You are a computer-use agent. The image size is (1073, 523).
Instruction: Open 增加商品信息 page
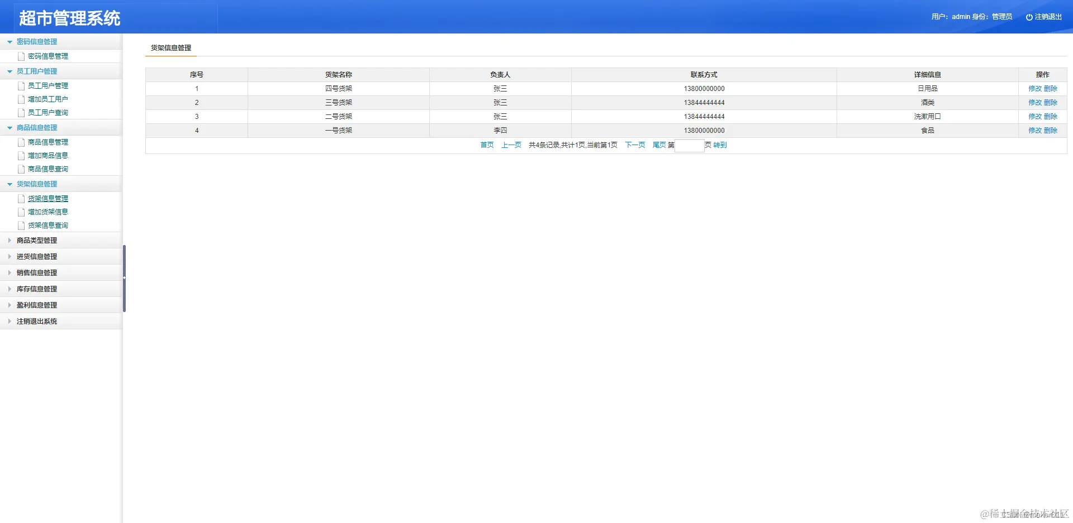pyautogui.click(x=48, y=156)
